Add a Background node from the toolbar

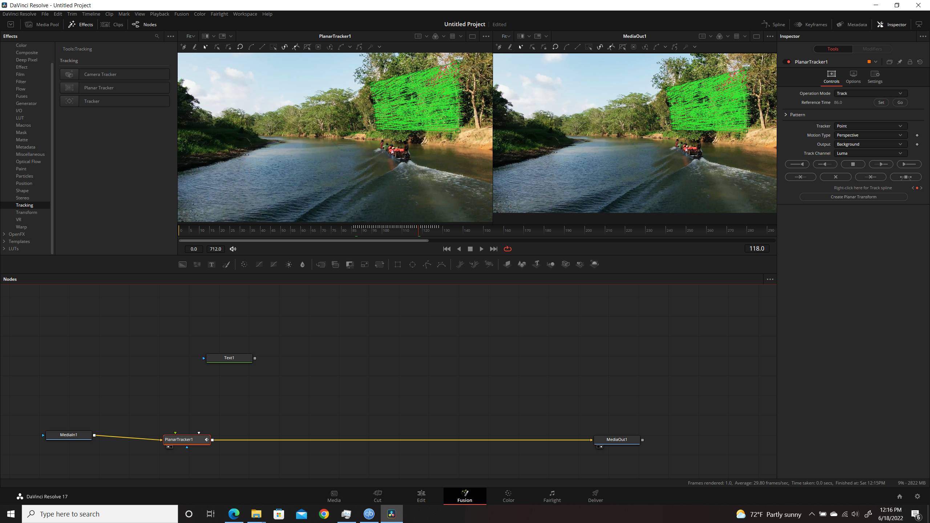click(x=182, y=264)
